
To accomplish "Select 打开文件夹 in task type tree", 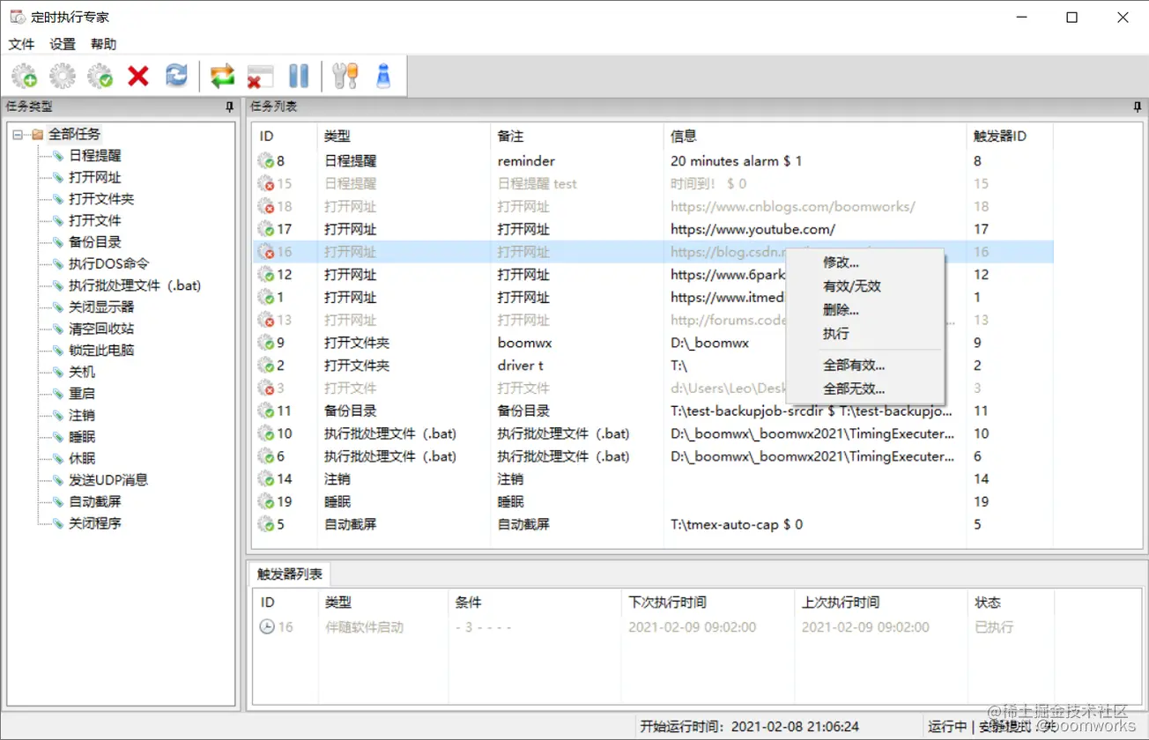I will point(101,199).
